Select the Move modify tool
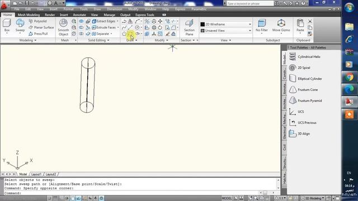Image resolution: width=358 pixels, height=201 pixels. click(160, 21)
